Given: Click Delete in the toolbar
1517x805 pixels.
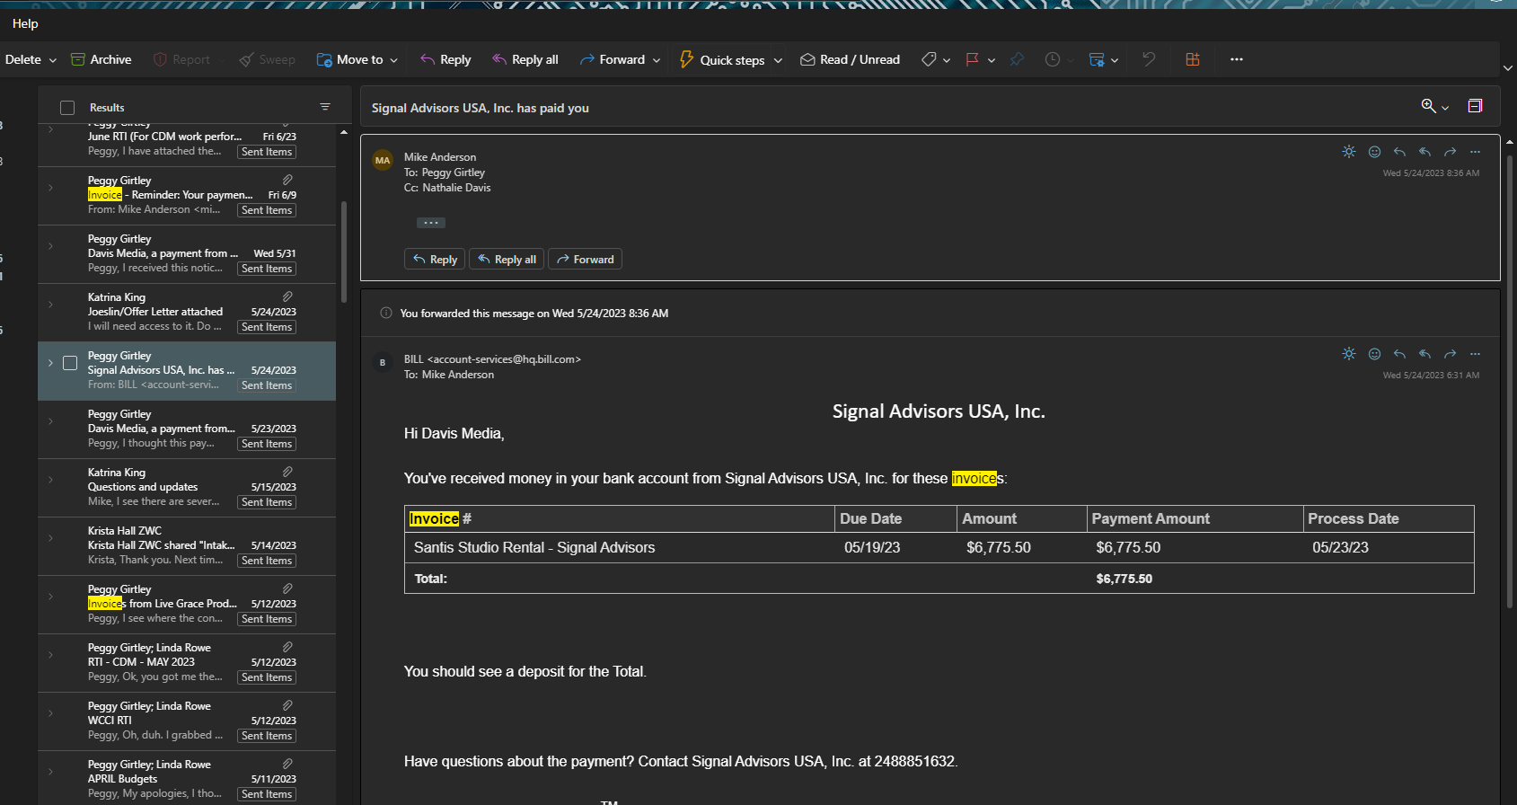Looking at the screenshot, I should point(22,59).
